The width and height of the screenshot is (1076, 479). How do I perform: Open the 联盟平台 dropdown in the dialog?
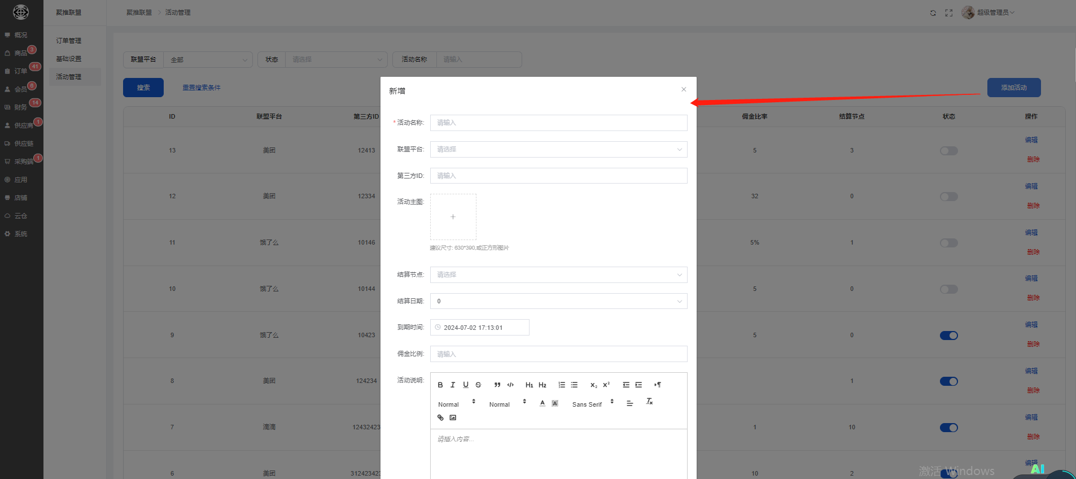tap(558, 149)
